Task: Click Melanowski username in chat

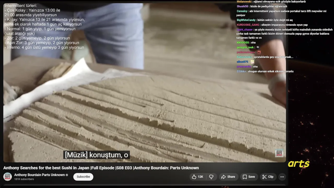Action: point(244,2)
